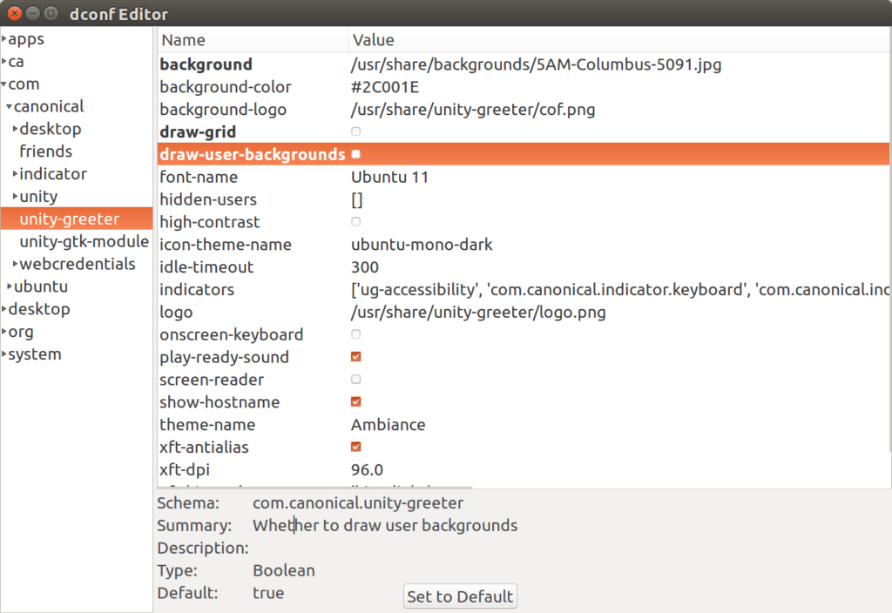
Task: Expand the webcredentials tree node arrow
Action: coord(16,264)
